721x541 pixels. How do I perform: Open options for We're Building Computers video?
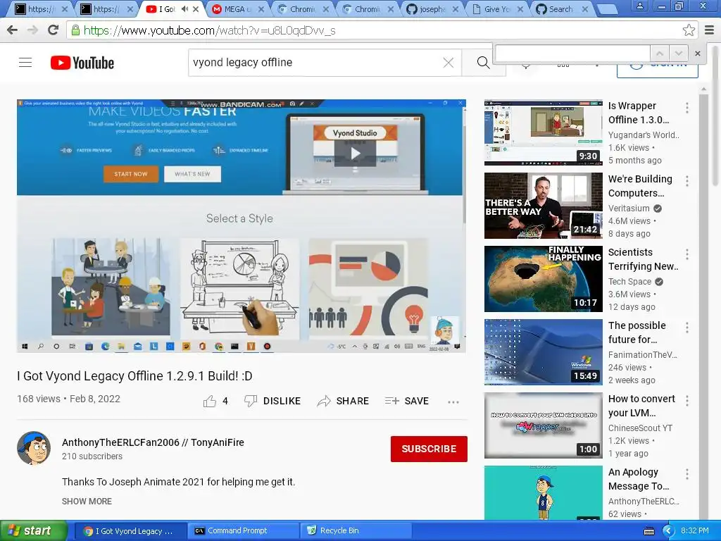click(x=687, y=181)
